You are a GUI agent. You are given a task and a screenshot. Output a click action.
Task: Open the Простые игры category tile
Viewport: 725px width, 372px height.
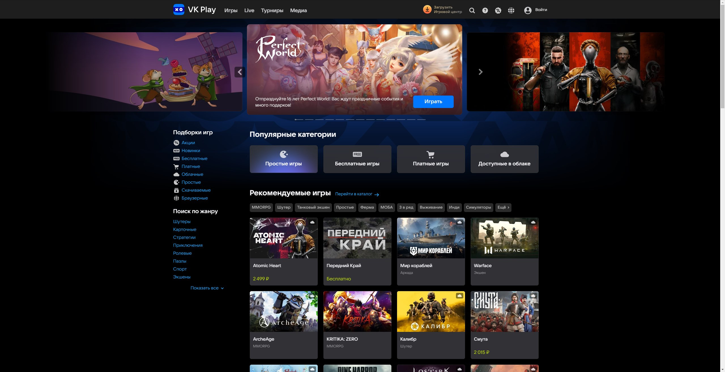(x=283, y=159)
